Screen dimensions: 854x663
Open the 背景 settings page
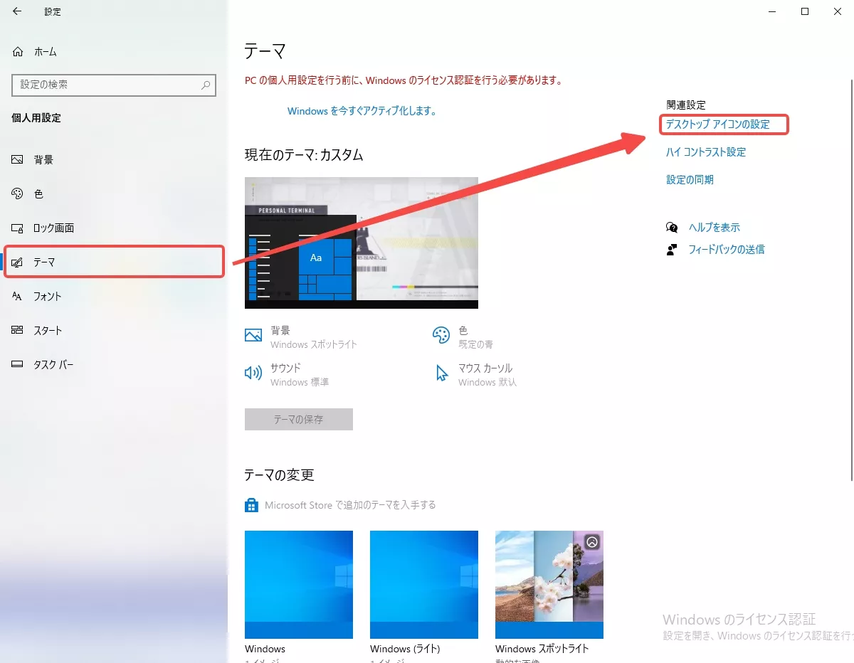[114, 160]
